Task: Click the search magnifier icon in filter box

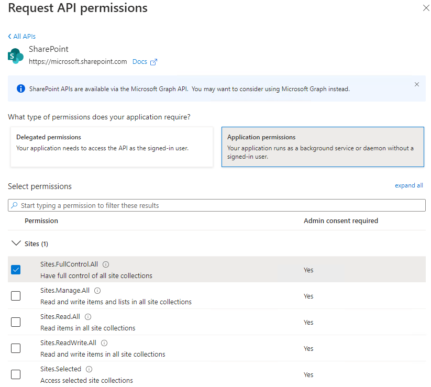Action: pyautogui.click(x=14, y=205)
